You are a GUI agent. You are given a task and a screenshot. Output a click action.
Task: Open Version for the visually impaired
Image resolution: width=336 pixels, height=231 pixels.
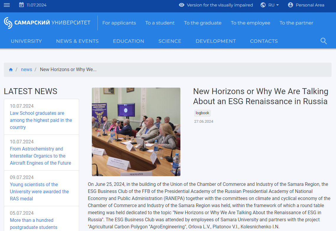220,5
